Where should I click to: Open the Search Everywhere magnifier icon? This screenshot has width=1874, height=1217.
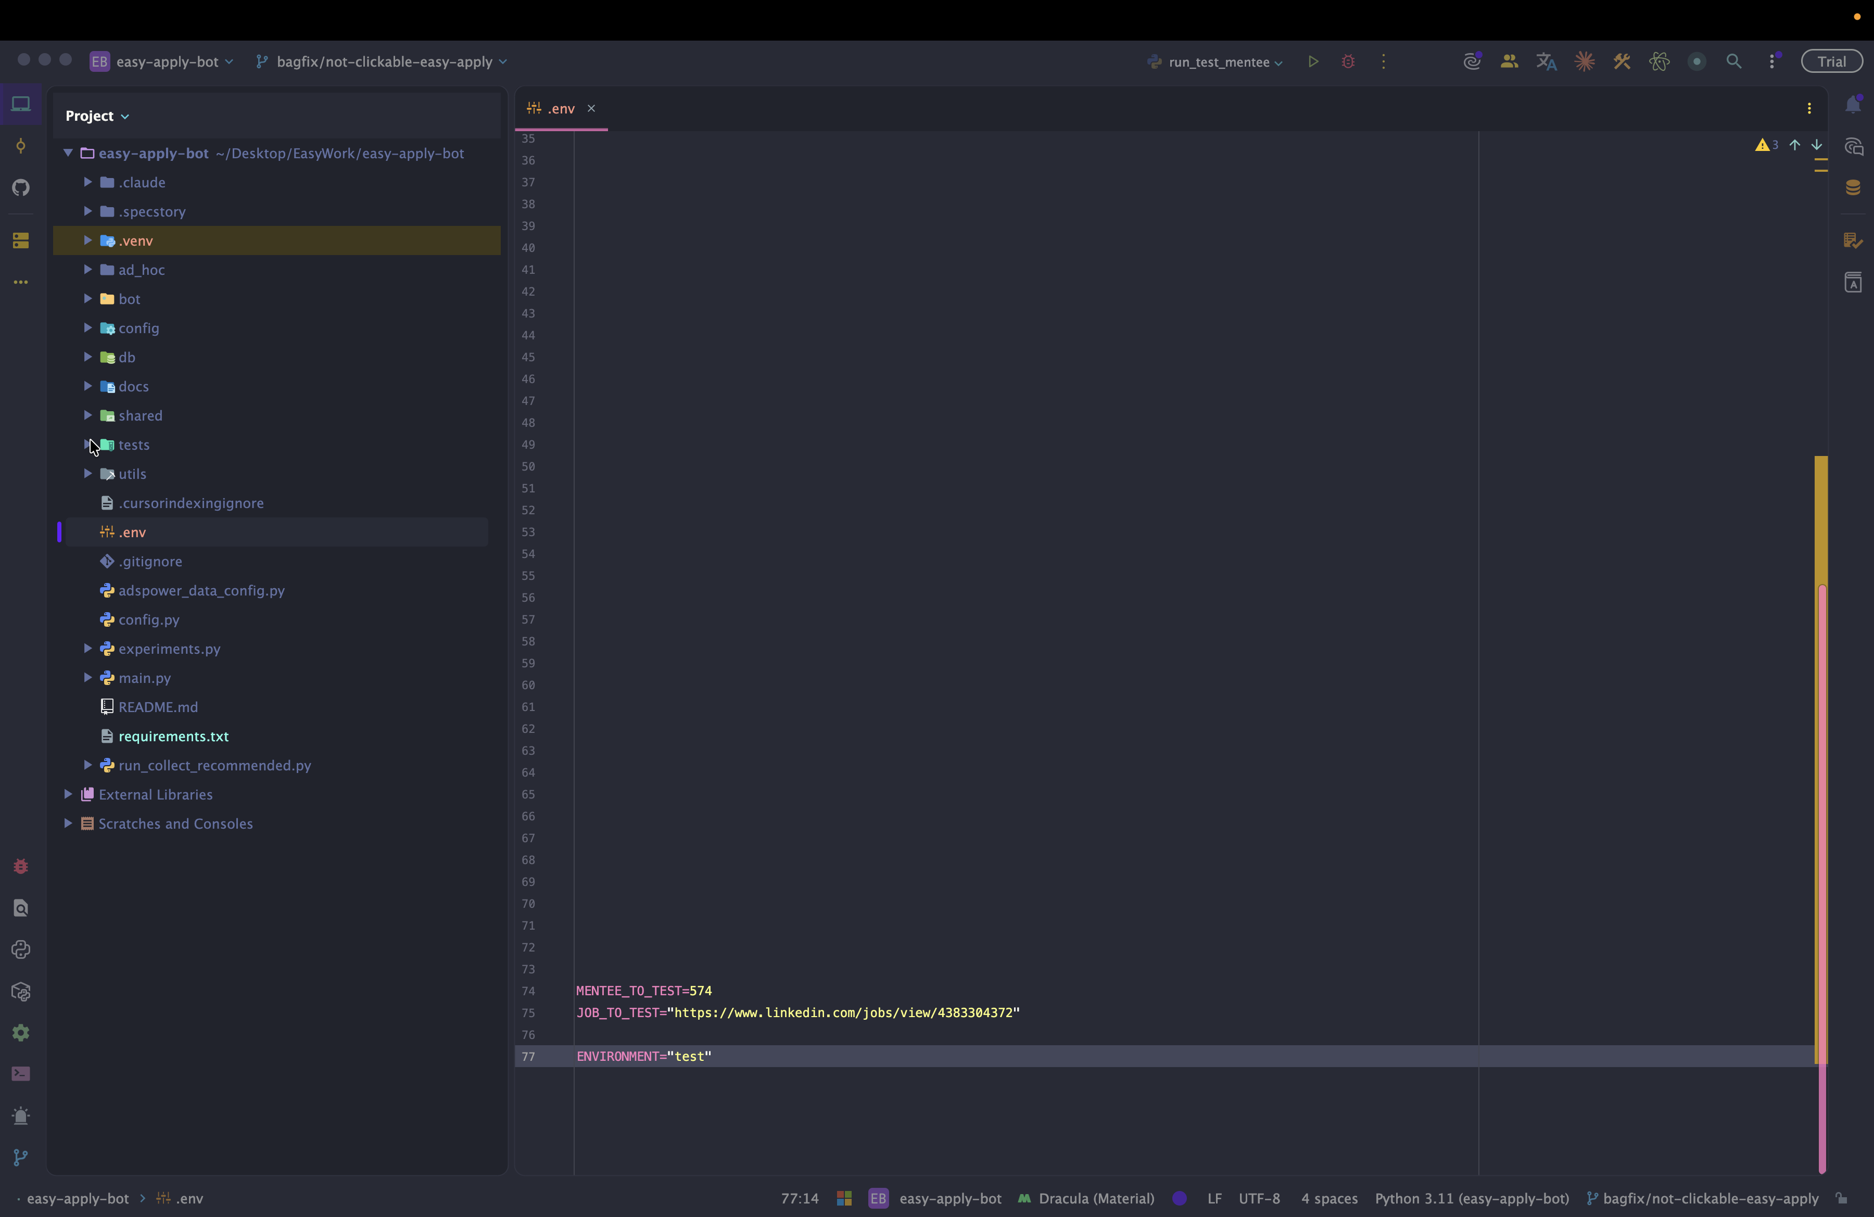tap(1734, 61)
